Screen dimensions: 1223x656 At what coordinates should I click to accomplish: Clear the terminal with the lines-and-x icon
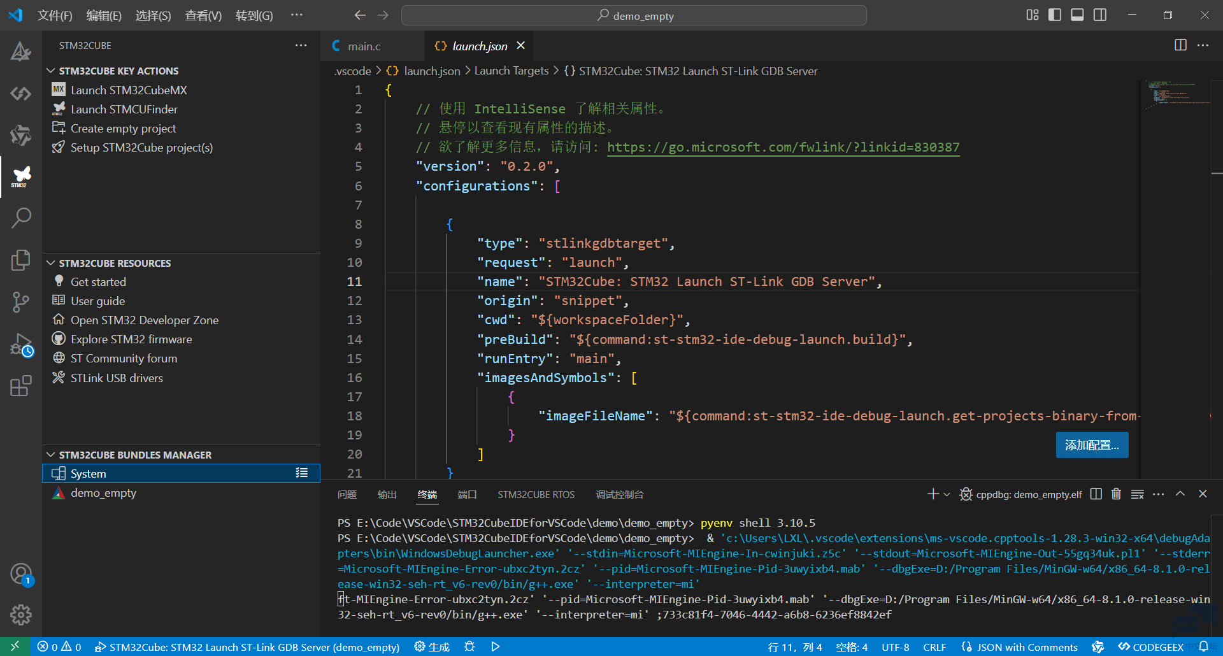[1137, 494]
